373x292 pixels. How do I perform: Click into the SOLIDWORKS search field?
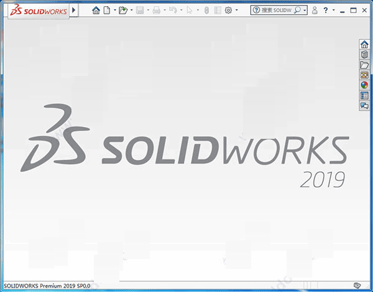[277, 10]
